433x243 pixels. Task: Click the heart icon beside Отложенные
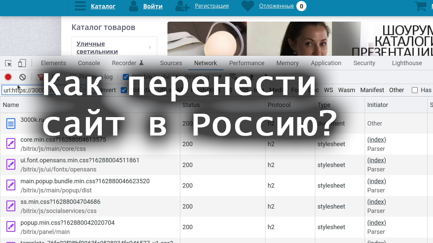coord(248,6)
